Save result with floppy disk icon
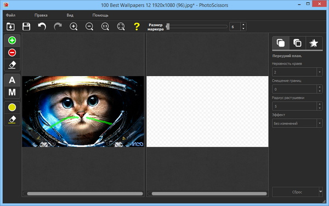 [x=26, y=27]
